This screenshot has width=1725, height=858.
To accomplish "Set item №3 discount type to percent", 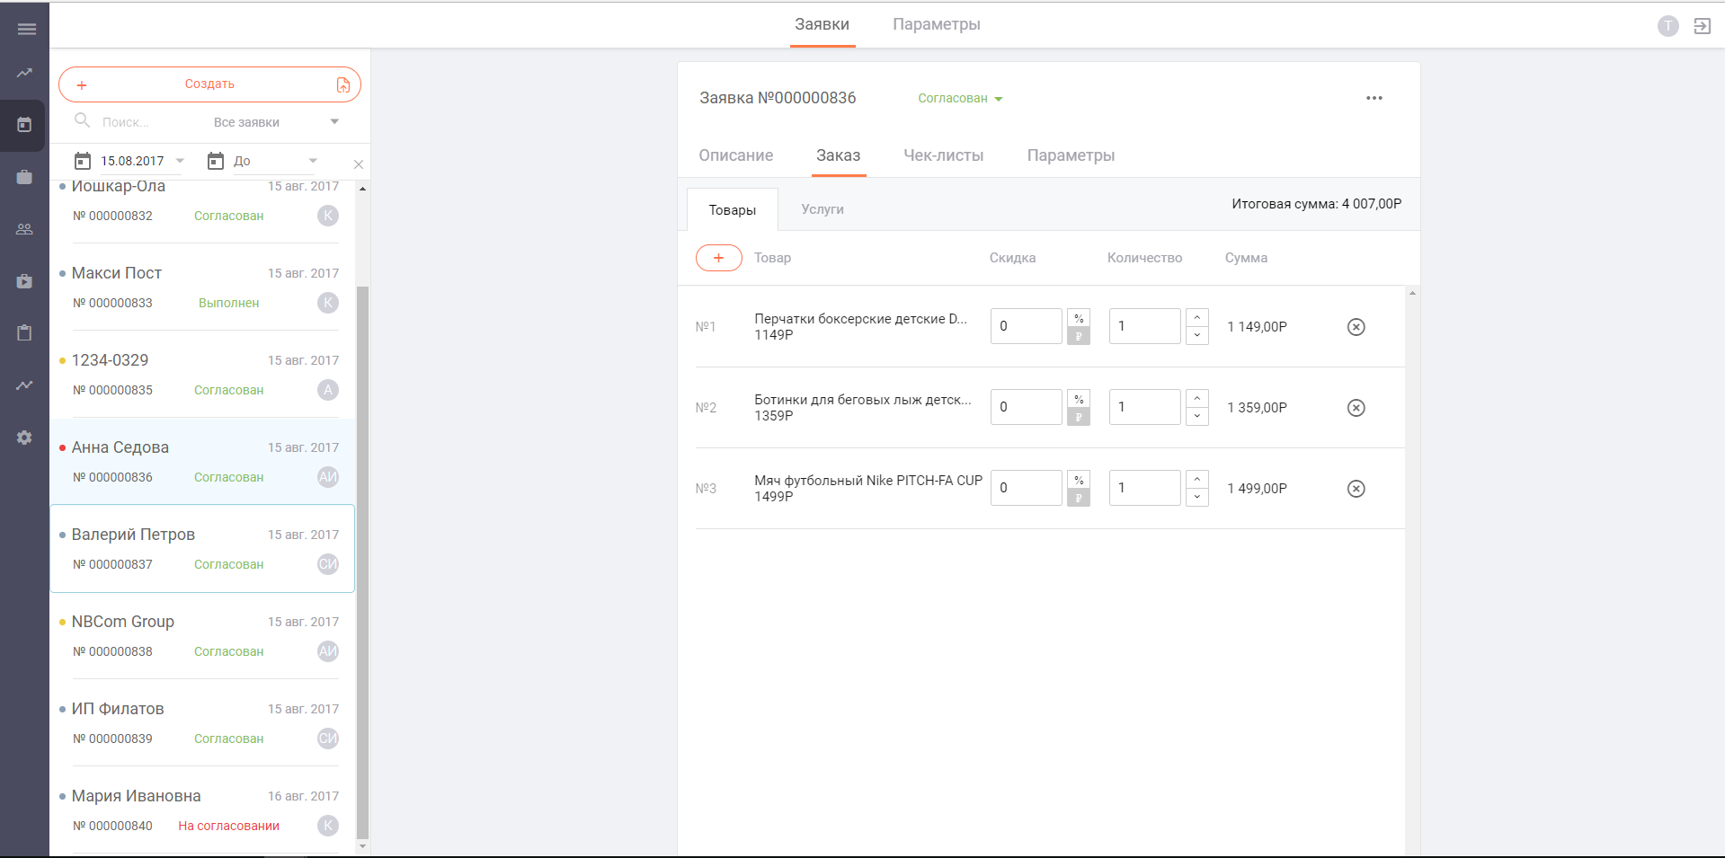I will pos(1079,480).
